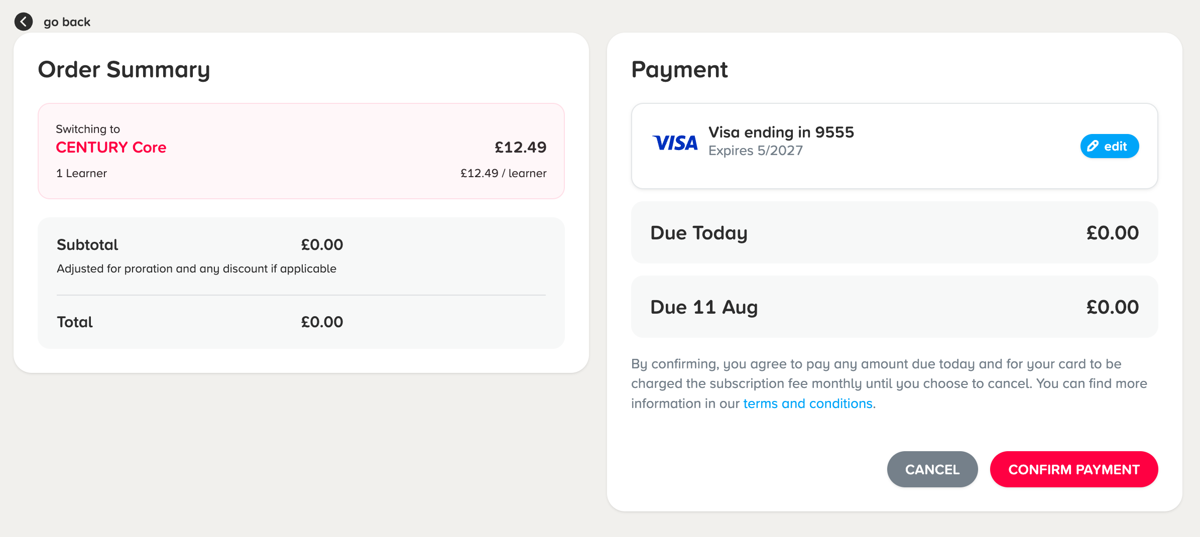Open the terms and conditions link
The height and width of the screenshot is (537, 1200).
[x=807, y=404]
